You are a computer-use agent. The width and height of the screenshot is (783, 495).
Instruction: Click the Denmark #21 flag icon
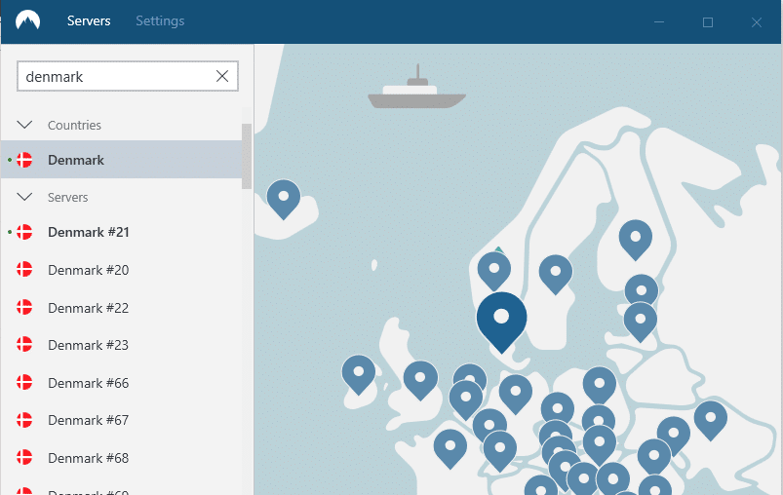click(24, 232)
